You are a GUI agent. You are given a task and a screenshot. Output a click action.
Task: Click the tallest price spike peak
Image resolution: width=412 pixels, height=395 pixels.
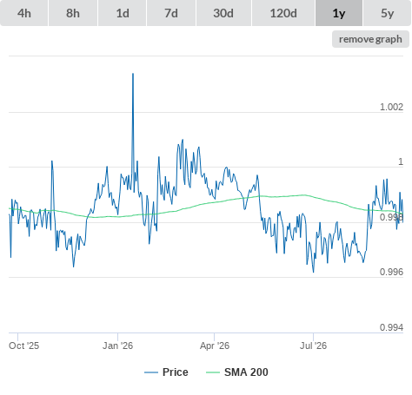(133, 74)
